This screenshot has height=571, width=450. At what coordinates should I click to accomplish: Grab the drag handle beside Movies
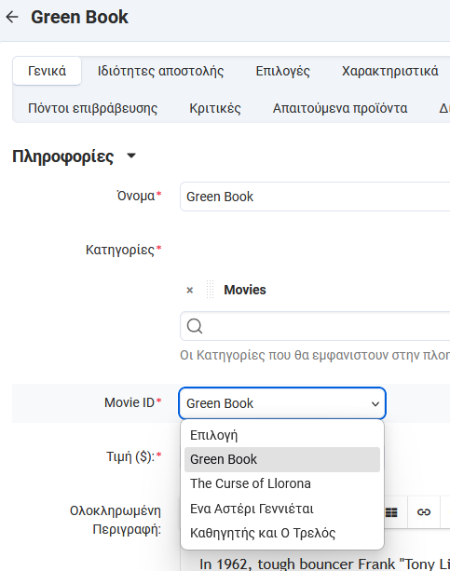coord(210,290)
